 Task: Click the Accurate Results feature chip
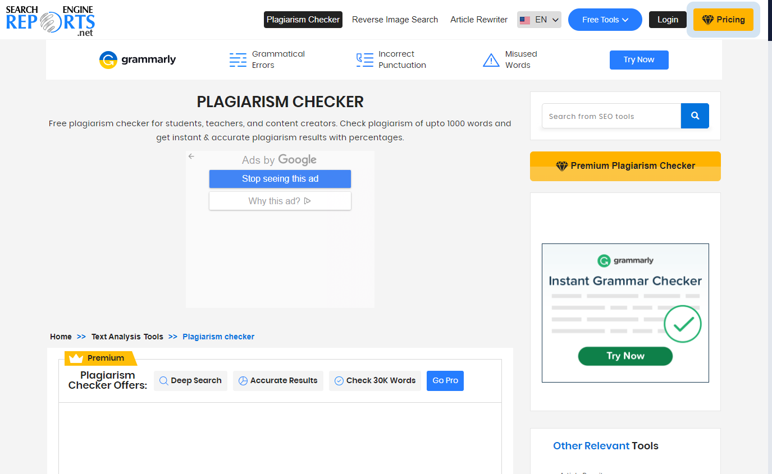(278, 381)
